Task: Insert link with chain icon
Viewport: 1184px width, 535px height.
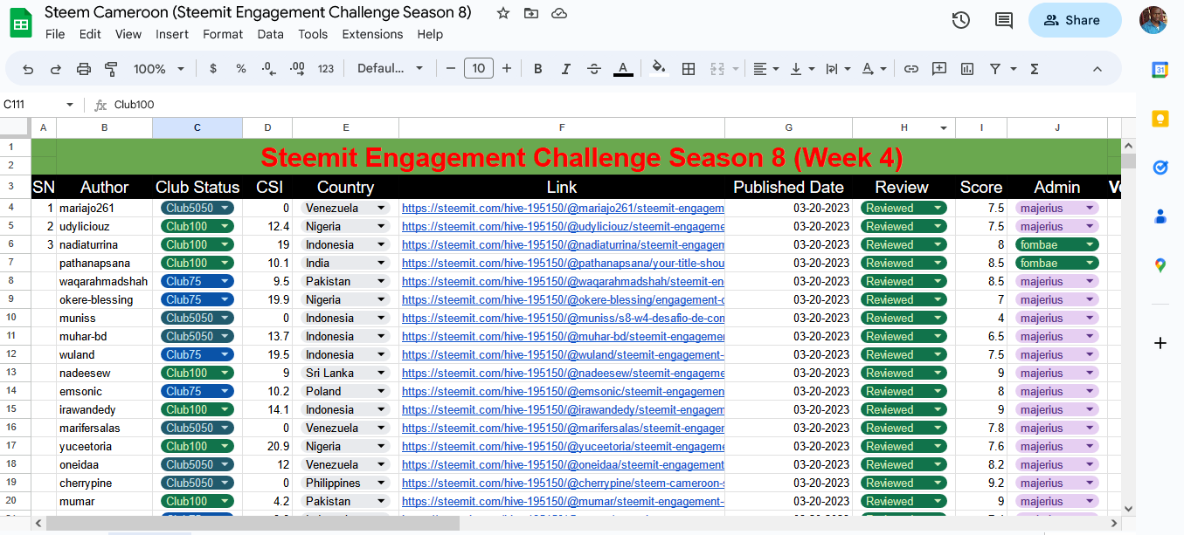Action: click(x=911, y=69)
